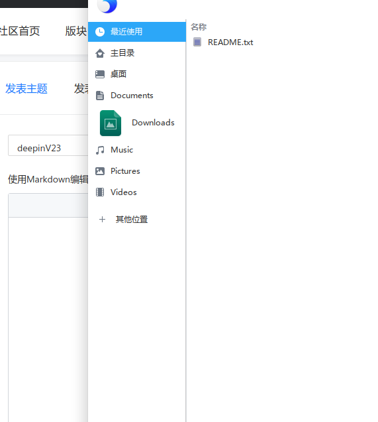Open 其他位置 in the sidebar
Viewport: 378px width, 422px height.
coord(136,220)
